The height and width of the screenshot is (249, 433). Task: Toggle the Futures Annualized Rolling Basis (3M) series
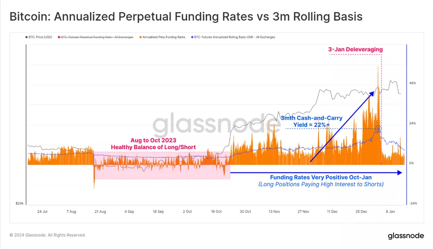click(x=234, y=37)
